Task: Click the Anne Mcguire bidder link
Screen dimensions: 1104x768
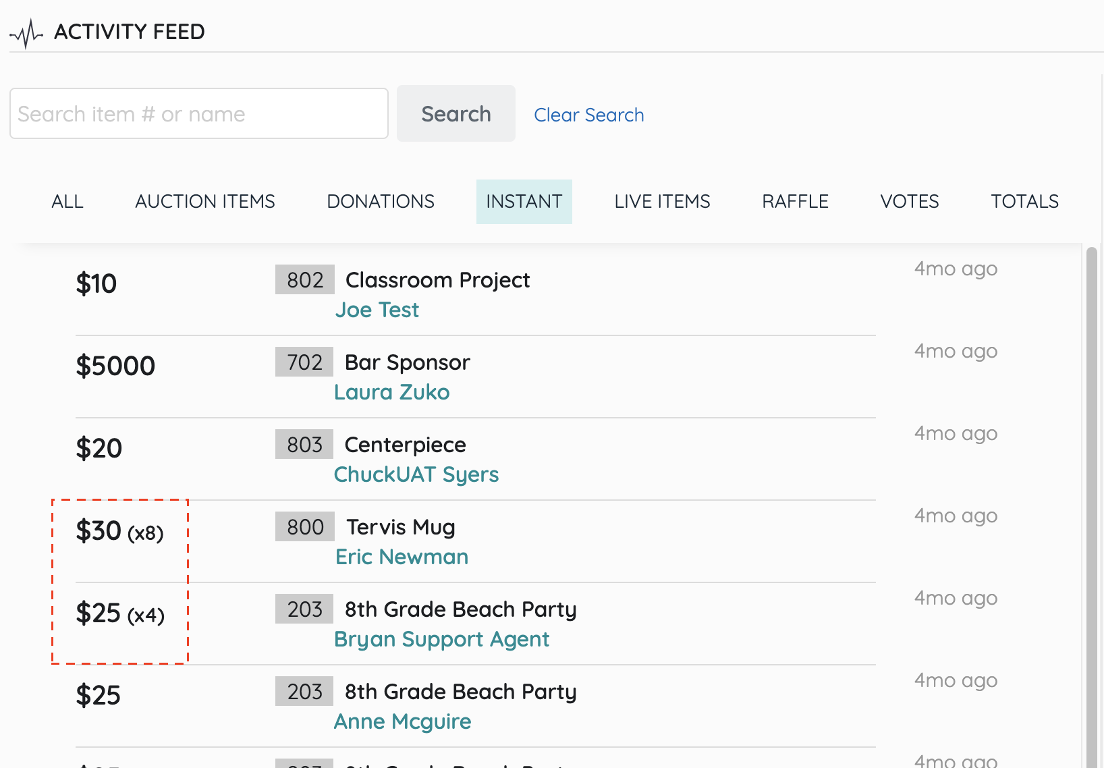Action: click(x=403, y=721)
